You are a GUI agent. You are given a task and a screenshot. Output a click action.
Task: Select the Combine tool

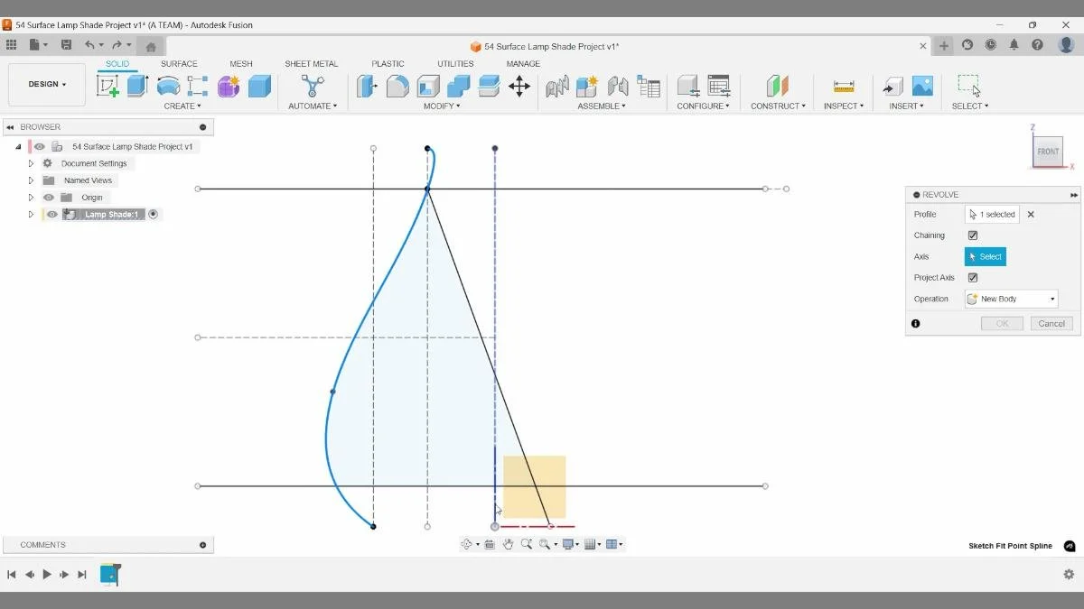pyautogui.click(x=459, y=86)
